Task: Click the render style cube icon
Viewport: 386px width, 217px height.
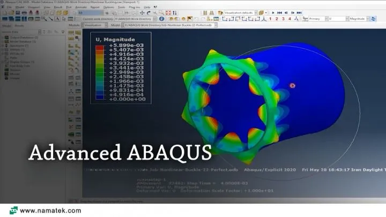Action: coord(262,12)
